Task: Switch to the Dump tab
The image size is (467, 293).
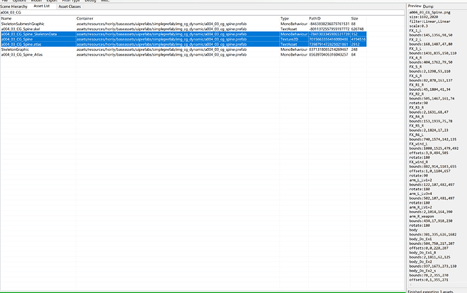Action: 428,5
